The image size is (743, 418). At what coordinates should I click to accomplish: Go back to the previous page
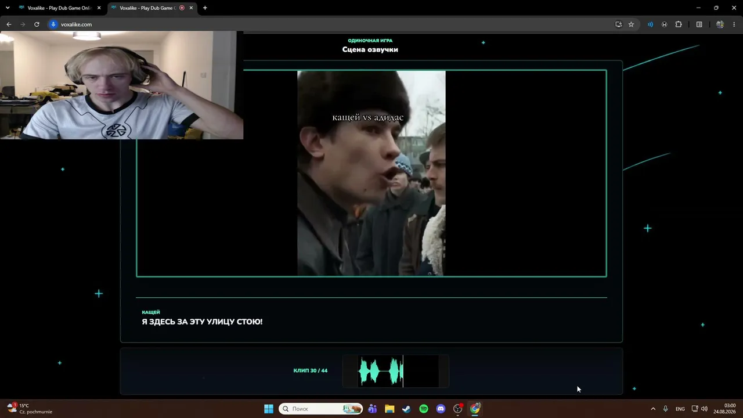click(x=9, y=24)
